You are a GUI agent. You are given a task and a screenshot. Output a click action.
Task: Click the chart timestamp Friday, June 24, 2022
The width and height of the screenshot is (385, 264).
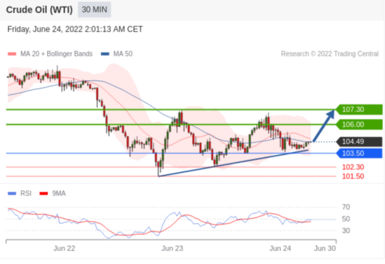75,29
